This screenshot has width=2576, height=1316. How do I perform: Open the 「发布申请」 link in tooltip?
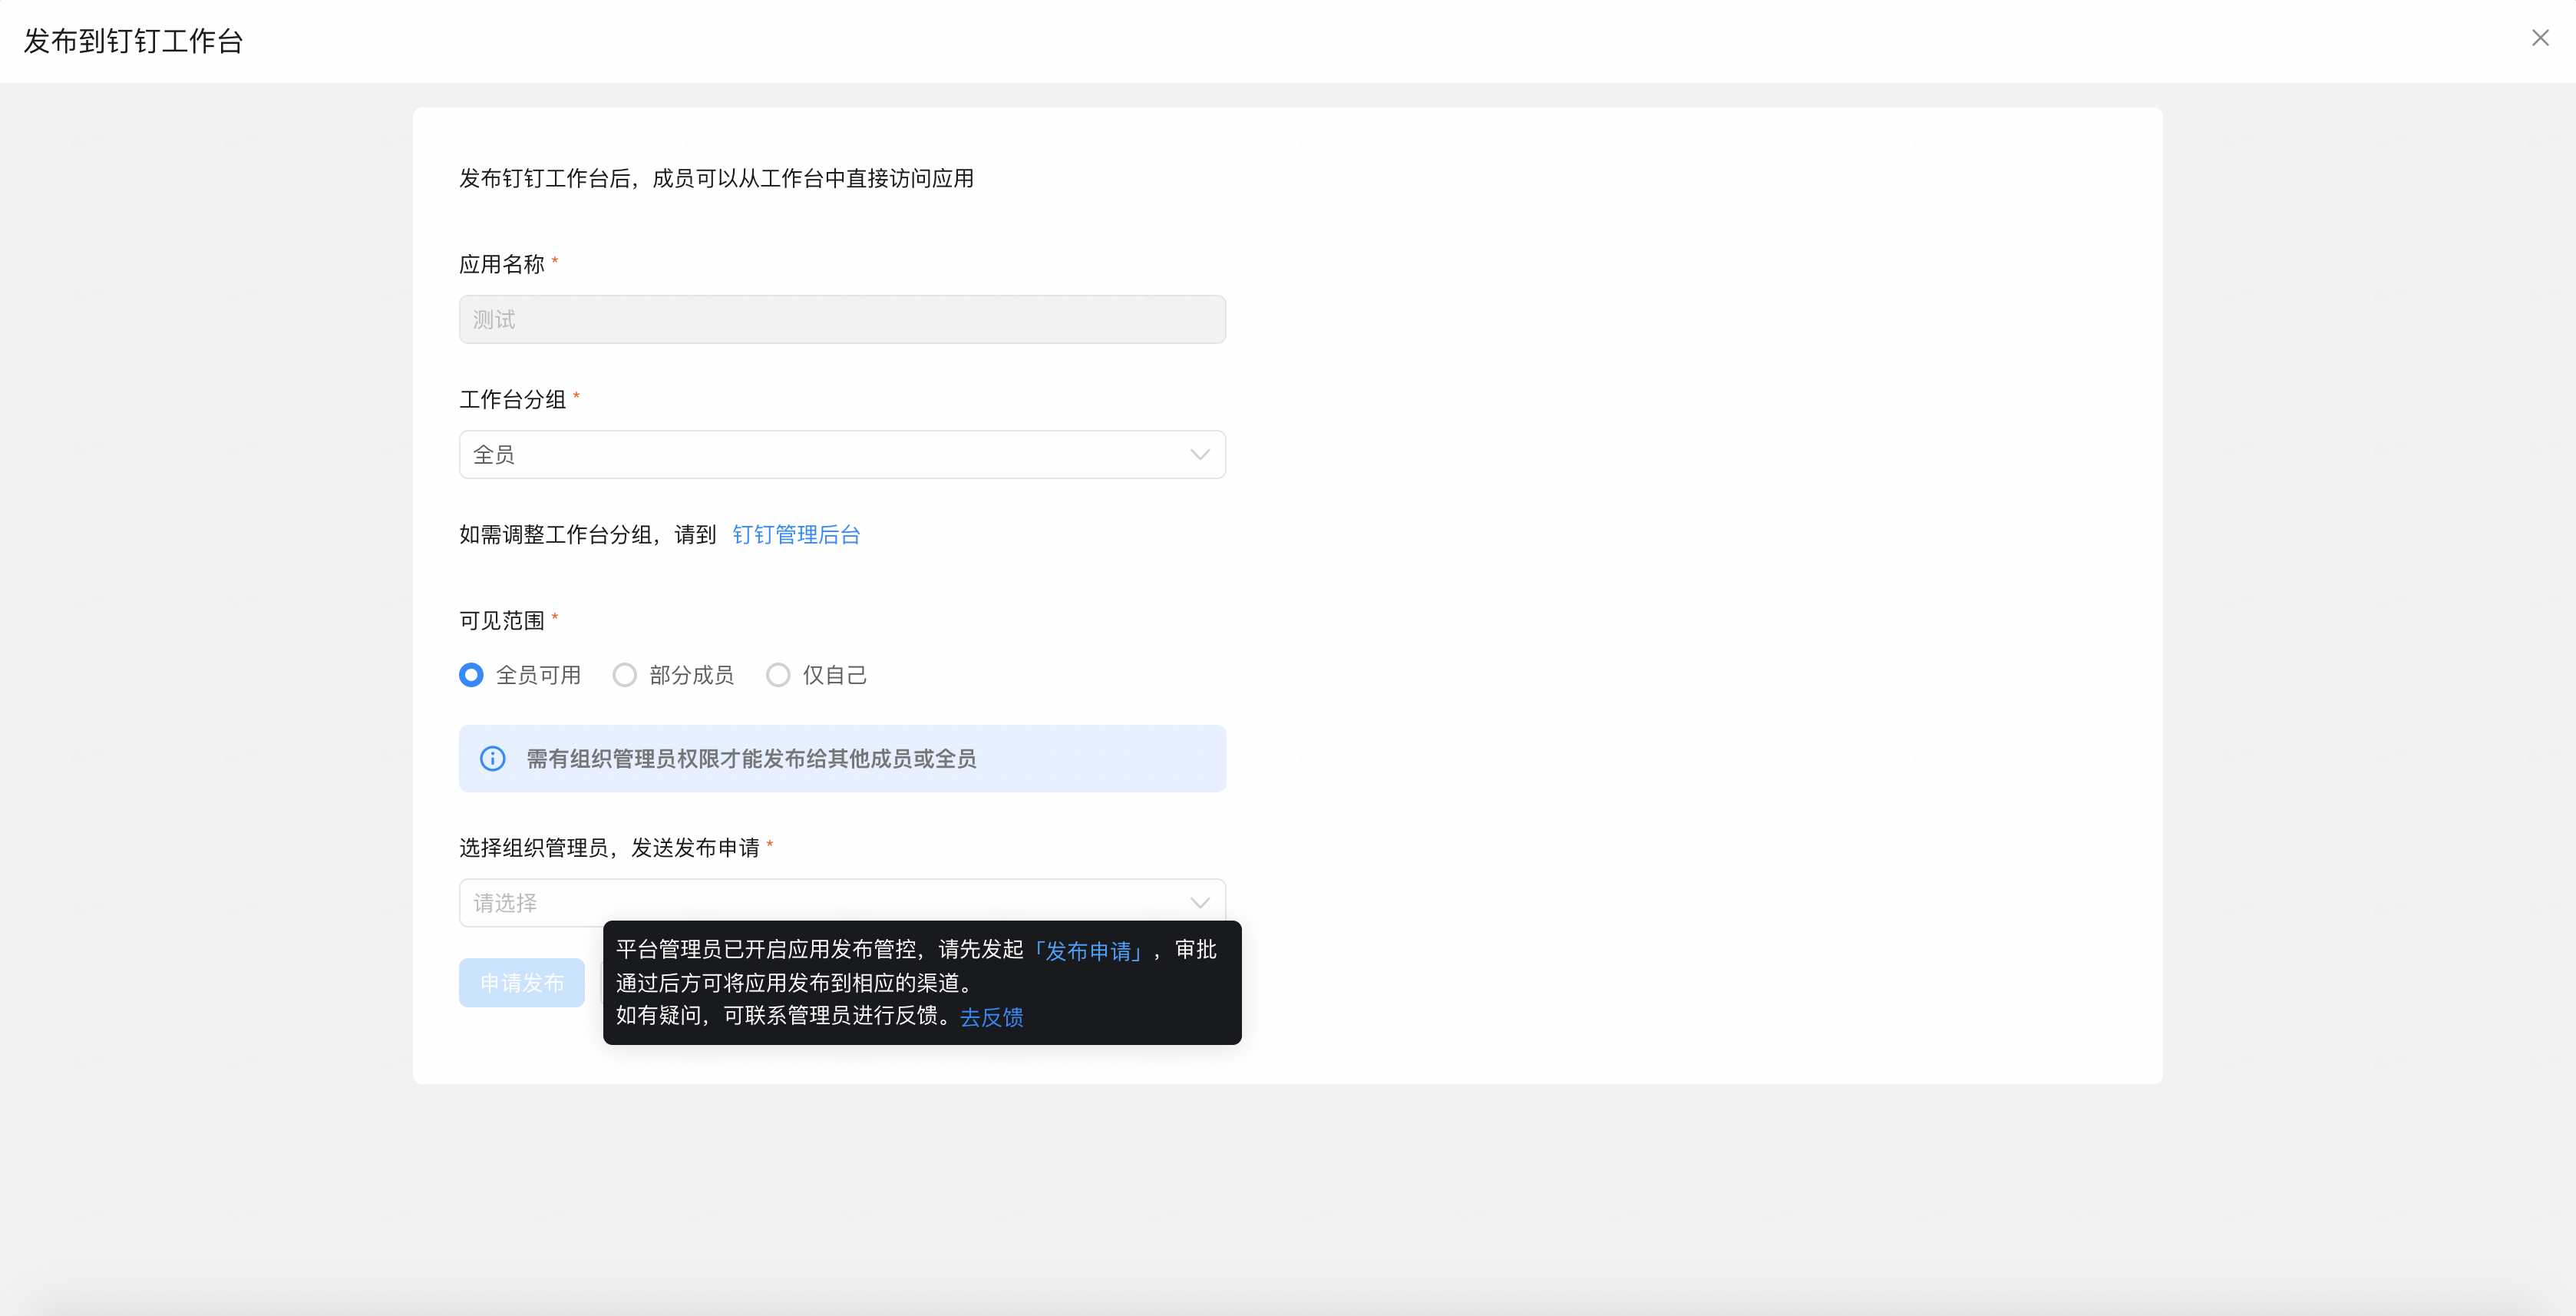[x=1088, y=950]
